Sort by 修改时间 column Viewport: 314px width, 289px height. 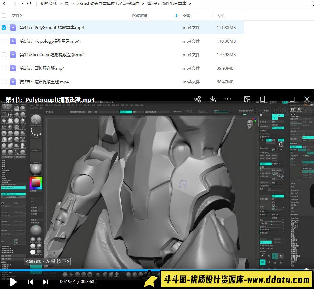point(140,16)
